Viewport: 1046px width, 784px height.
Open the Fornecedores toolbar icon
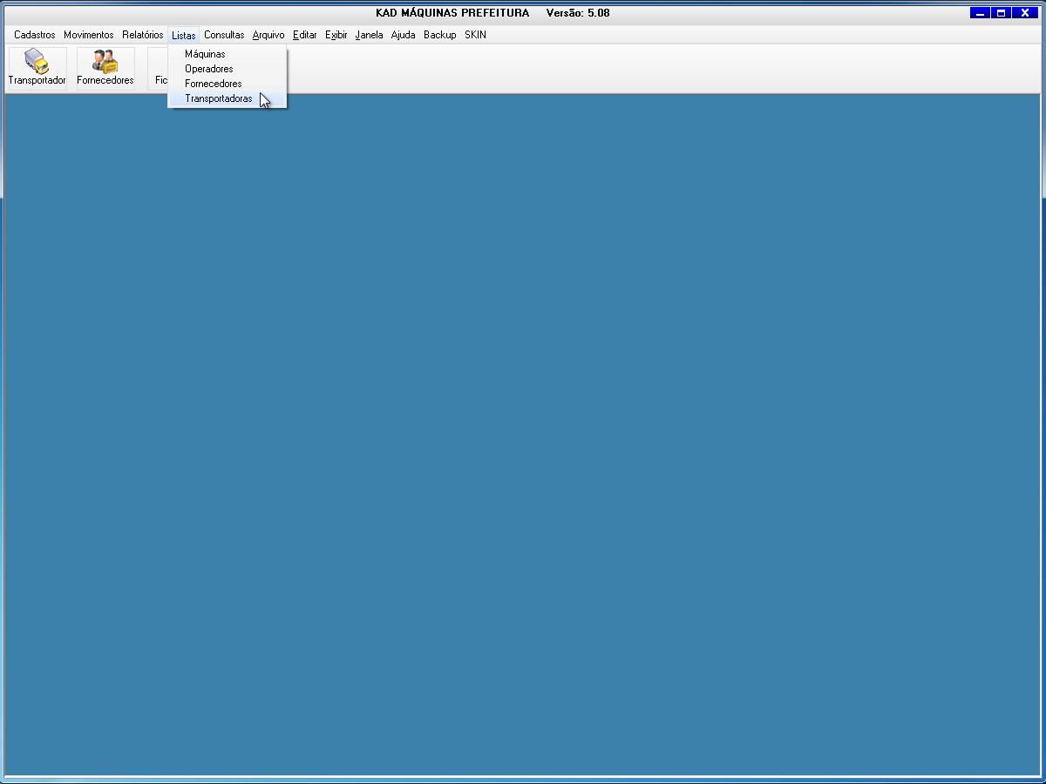tap(105, 68)
